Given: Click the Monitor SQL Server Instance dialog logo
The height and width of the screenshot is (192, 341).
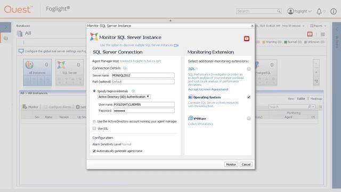Looking at the screenshot, I should tap(94, 37).
